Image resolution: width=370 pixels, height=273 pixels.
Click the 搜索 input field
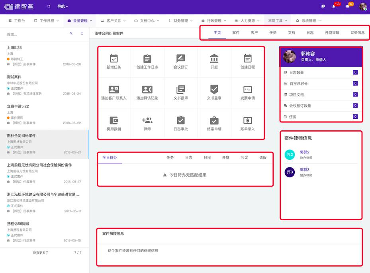36,34
